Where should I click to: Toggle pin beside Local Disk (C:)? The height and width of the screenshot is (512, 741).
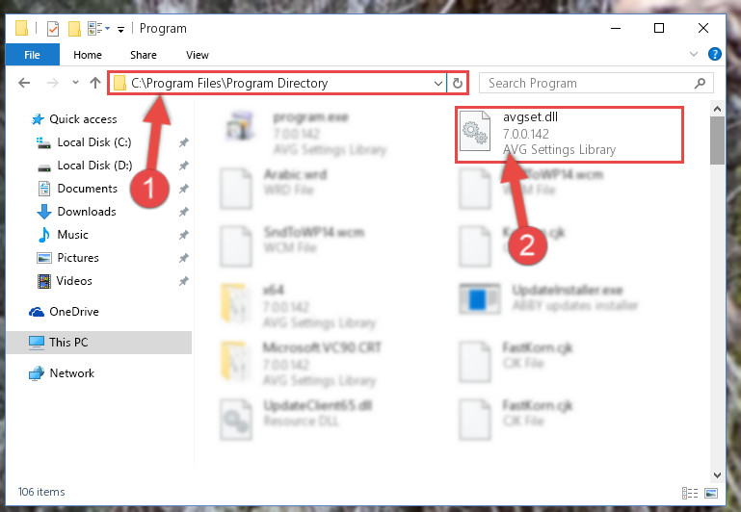[183, 142]
